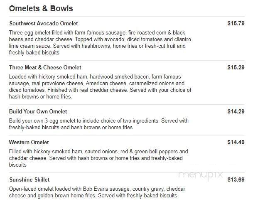
Task: Click the Sunshine Skillet description text
Action: click(x=97, y=192)
